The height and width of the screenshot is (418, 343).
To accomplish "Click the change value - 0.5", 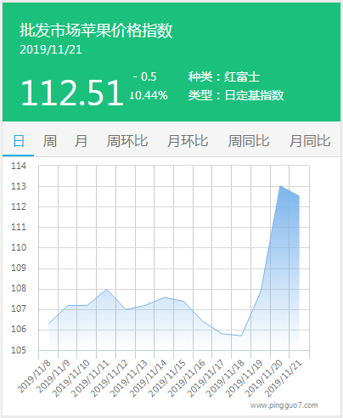I will [x=144, y=76].
